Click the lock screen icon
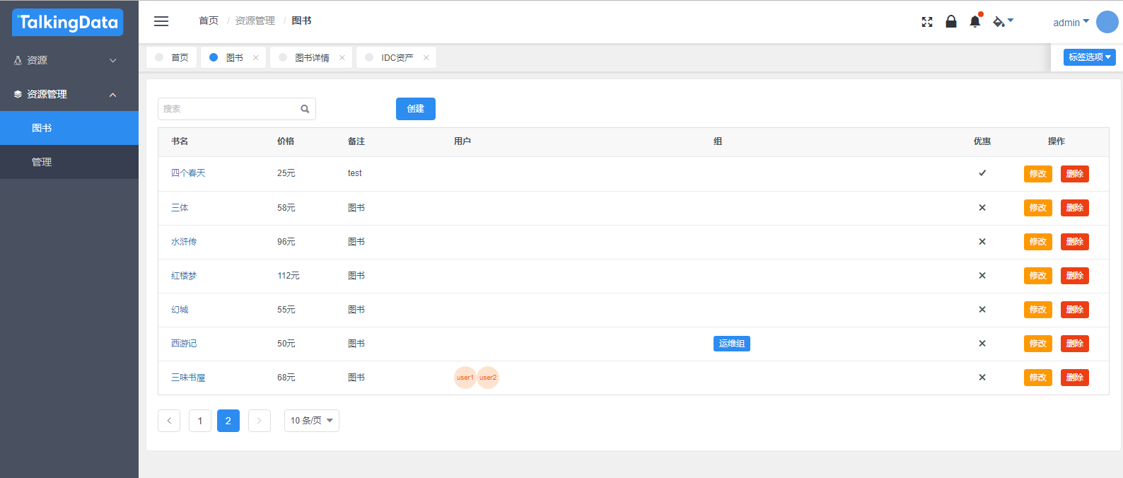Viewport: 1123px width, 478px height. point(951,22)
